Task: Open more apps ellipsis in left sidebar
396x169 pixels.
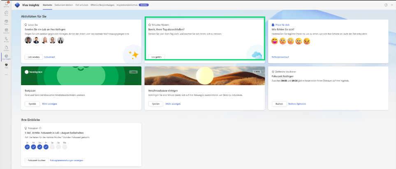Action: point(6,74)
